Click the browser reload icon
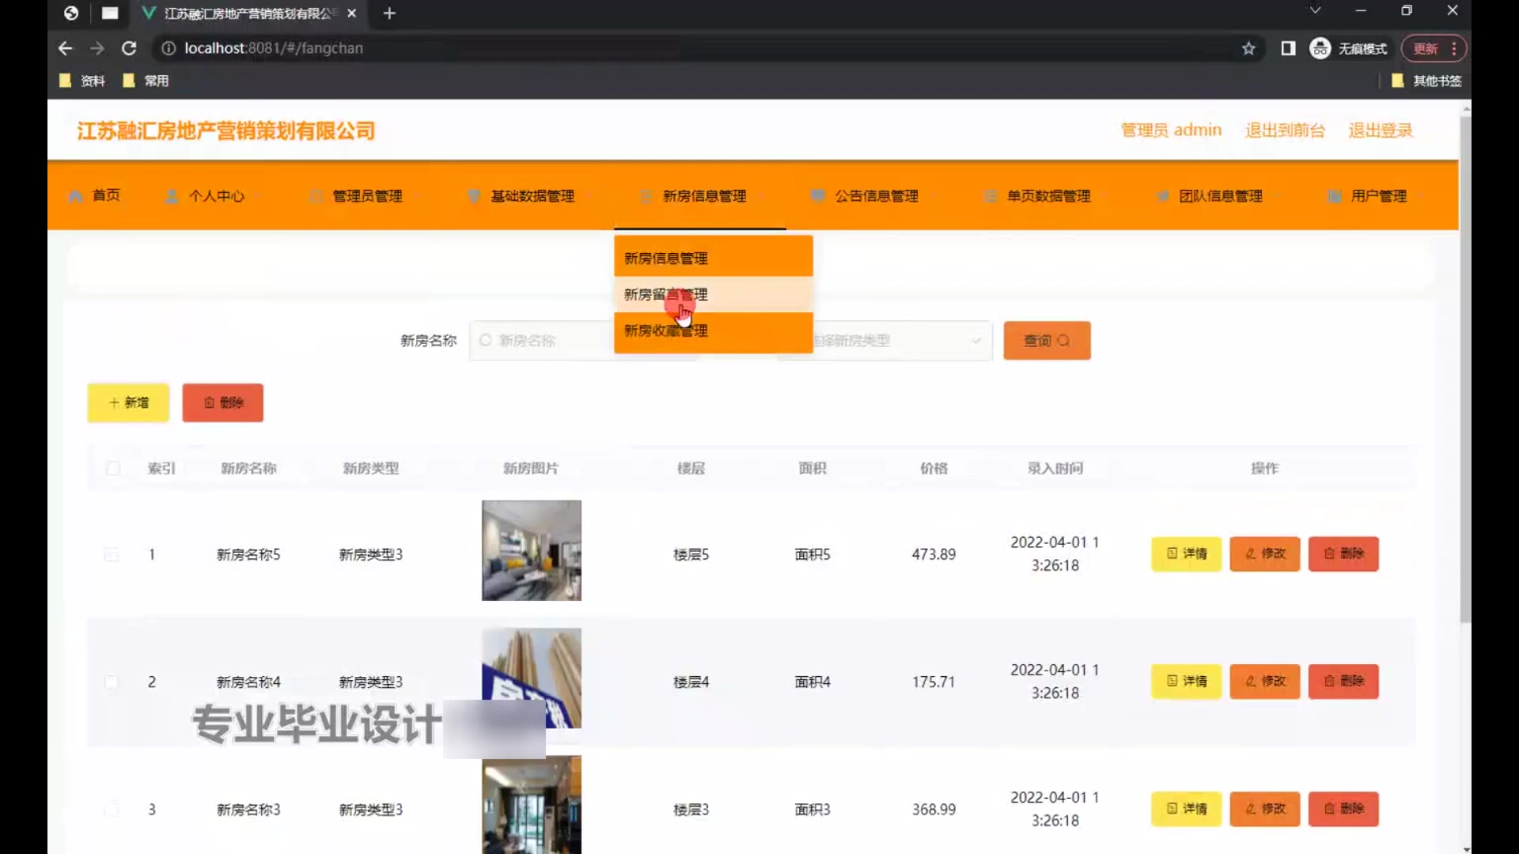This screenshot has width=1519, height=854. [129, 48]
